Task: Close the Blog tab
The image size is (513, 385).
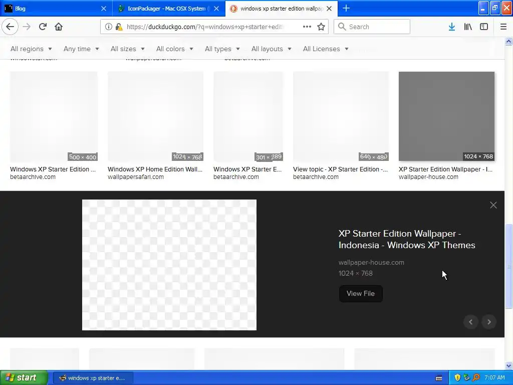Action: [x=104, y=9]
